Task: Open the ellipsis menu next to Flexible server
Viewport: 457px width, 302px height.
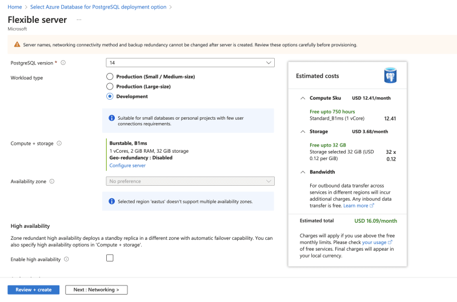Action: 79,20
